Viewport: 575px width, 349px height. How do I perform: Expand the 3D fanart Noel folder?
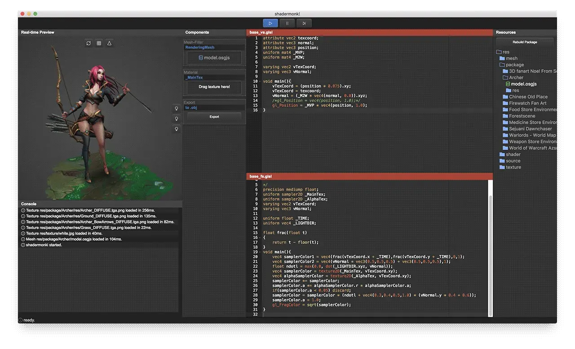(x=505, y=71)
